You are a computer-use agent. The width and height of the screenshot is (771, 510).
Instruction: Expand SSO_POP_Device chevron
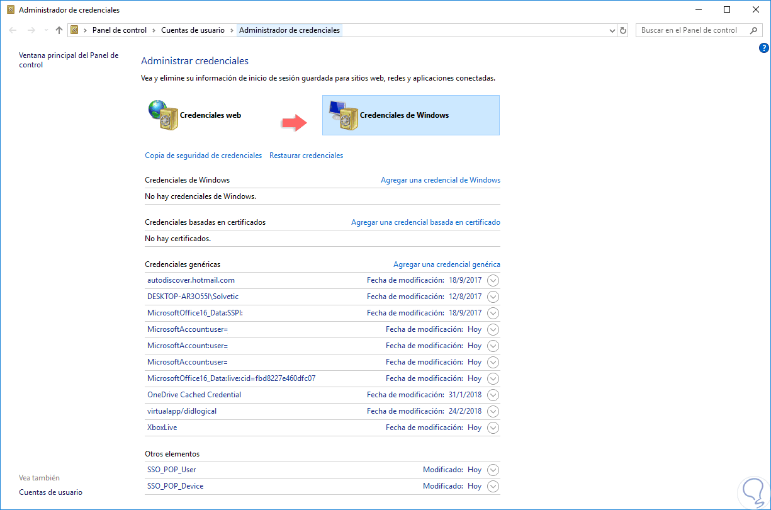[x=493, y=486]
